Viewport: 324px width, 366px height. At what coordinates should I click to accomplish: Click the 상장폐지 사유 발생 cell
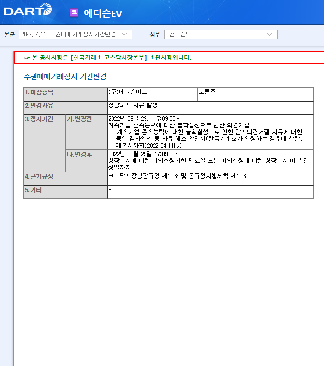point(211,108)
